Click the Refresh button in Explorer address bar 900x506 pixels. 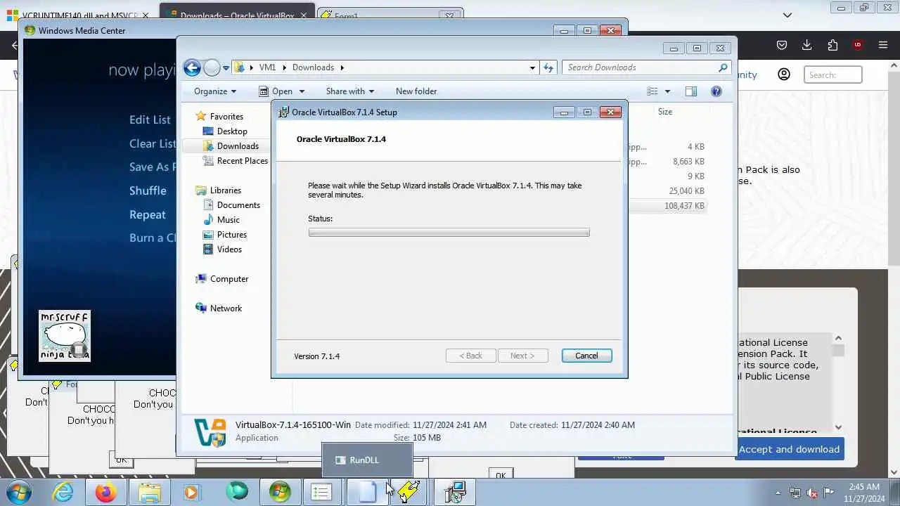(548, 67)
